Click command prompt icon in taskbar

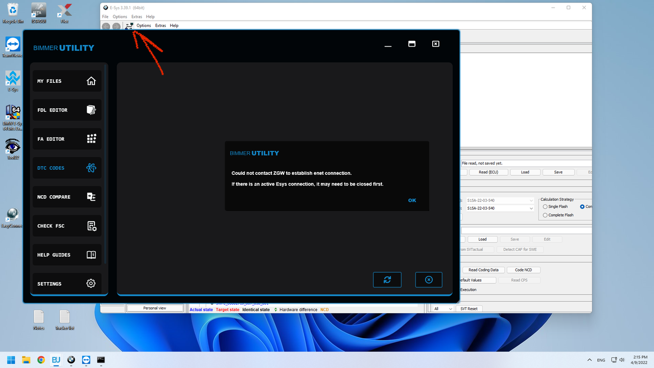click(101, 360)
